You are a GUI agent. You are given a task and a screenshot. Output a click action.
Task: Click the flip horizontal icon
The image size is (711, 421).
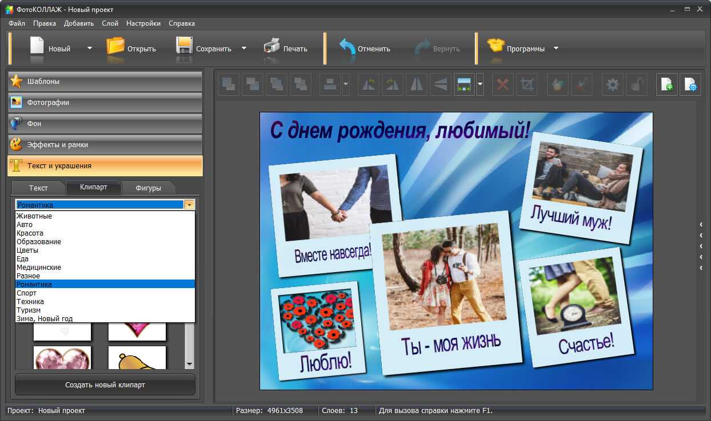416,85
